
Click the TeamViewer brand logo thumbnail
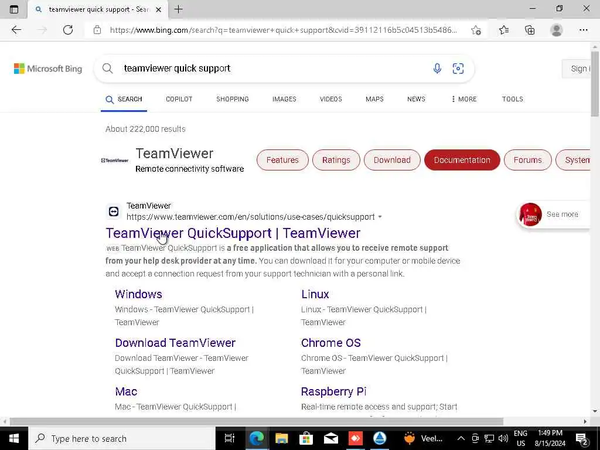pos(115,161)
